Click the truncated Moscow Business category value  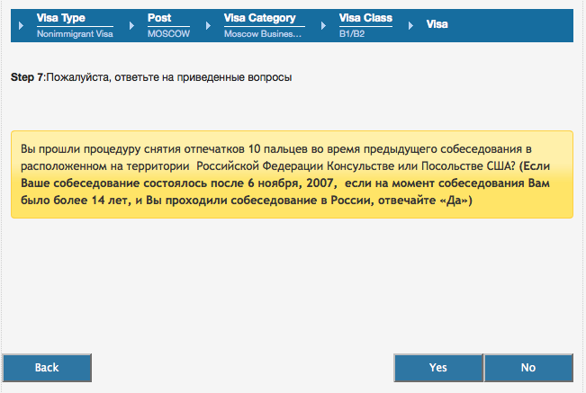pos(263,33)
